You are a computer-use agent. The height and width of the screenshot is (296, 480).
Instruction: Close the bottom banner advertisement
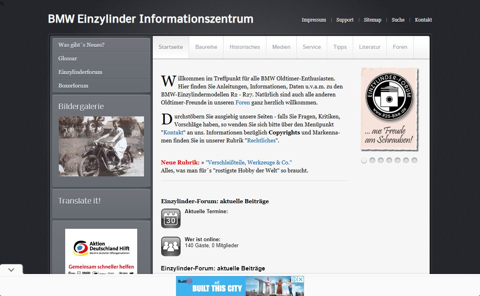tap(300, 279)
